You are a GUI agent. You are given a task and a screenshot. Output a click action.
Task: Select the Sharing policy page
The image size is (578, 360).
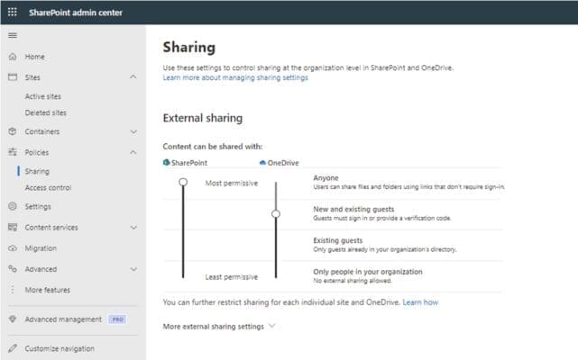click(37, 171)
